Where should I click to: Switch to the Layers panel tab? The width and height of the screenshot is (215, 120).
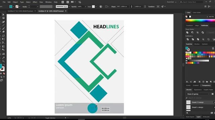click(199, 117)
